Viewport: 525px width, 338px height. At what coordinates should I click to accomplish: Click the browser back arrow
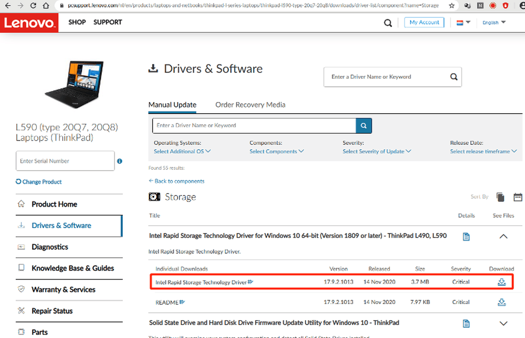[x=8, y=6]
